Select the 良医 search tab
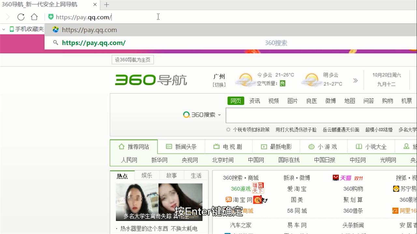Image resolution: width=417 pixels, height=234 pixels. [x=311, y=101]
